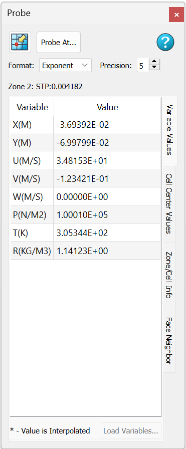Viewport: 186px width, 449px height.
Task: Select the R(KG/M3) density row
Action: point(85,251)
